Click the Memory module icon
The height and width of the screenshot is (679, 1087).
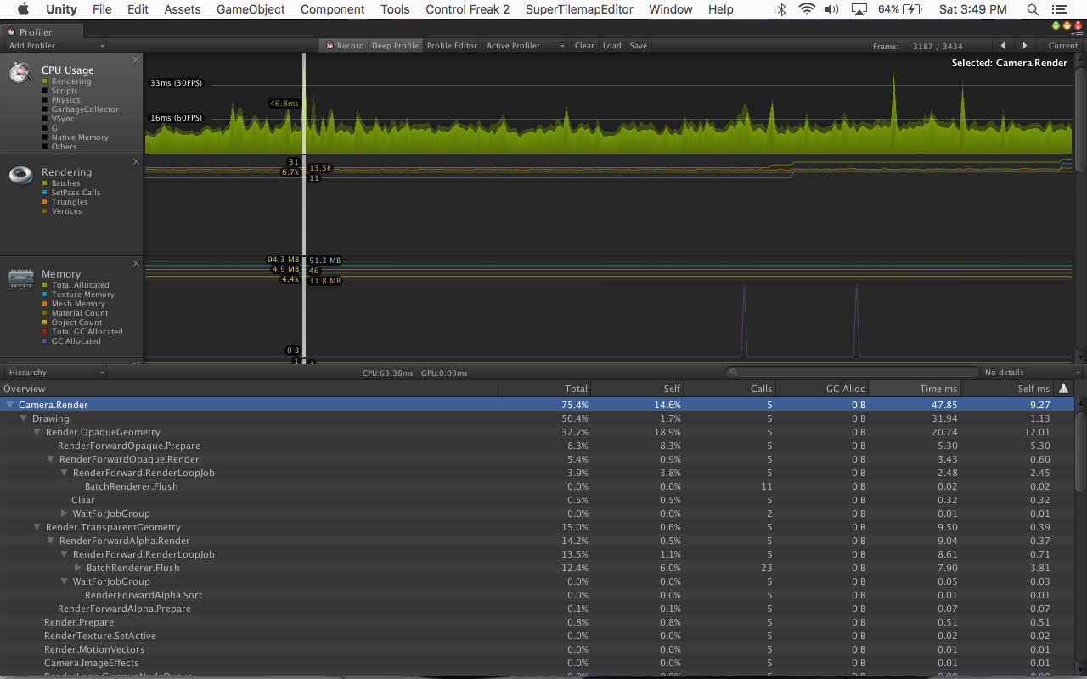pos(21,278)
